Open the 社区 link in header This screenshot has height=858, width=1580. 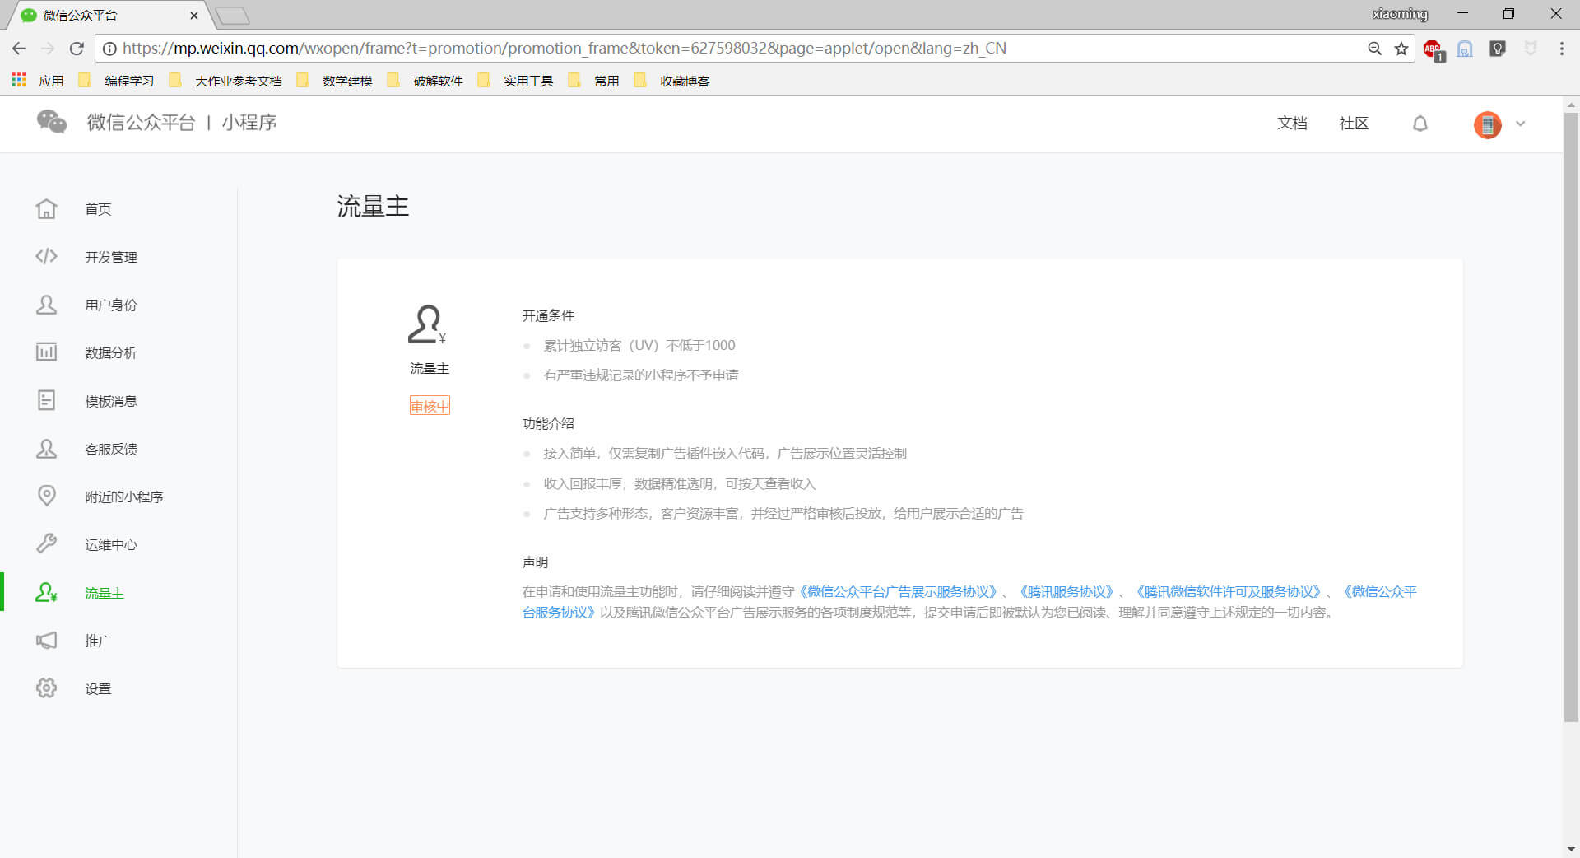pyautogui.click(x=1354, y=124)
